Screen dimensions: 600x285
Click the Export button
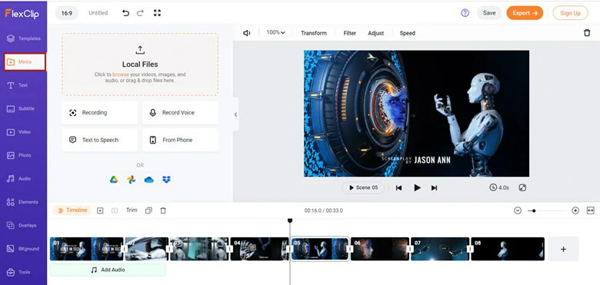(525, 13)
